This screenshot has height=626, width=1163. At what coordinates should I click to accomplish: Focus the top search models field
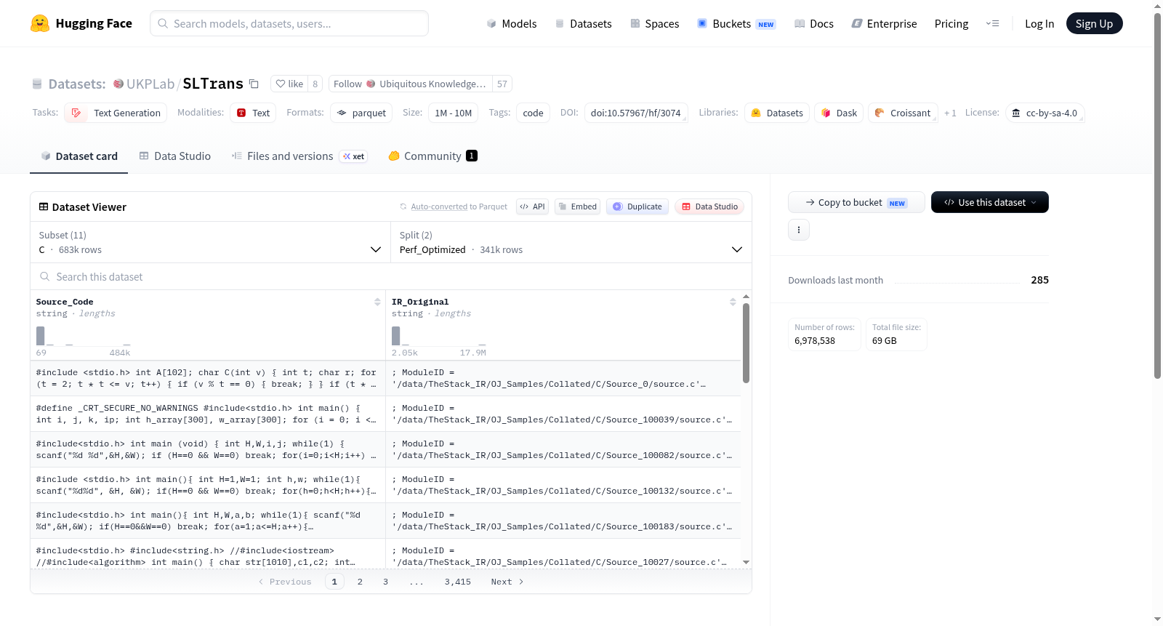click(289, 23)
